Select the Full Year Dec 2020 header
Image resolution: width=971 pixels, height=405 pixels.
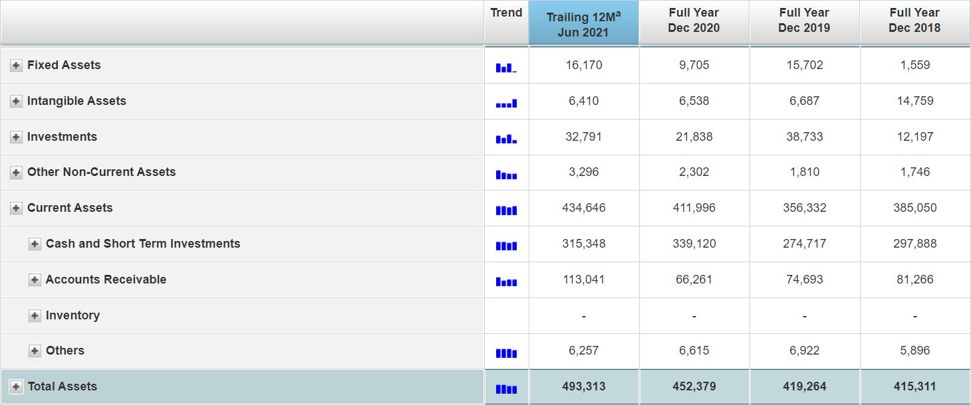pos(694,21)
